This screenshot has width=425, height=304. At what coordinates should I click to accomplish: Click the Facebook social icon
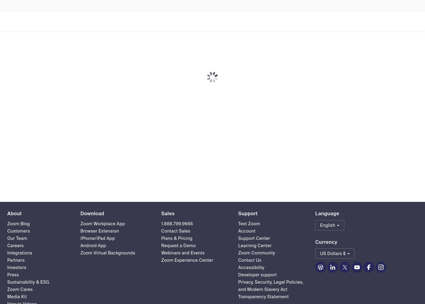pyautogui.click(x=369, y=267)
